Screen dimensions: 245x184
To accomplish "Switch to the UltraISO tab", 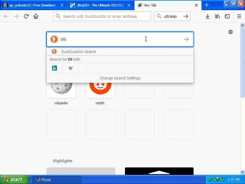I will click(101, 5).
